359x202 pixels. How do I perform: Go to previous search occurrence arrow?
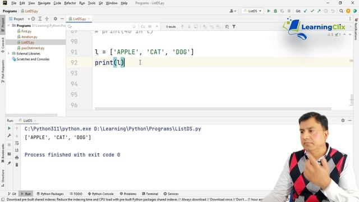182,26
